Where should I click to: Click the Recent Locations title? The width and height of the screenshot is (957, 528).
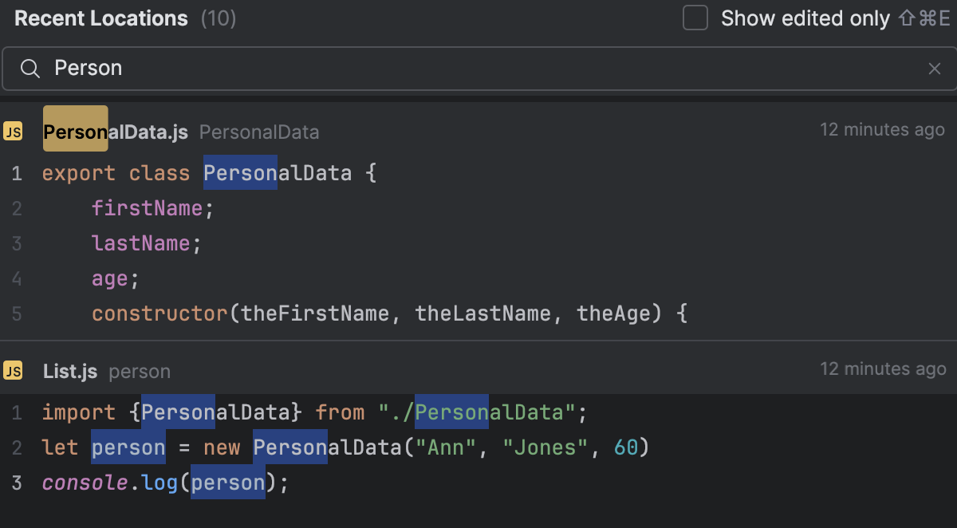point(101,18)
